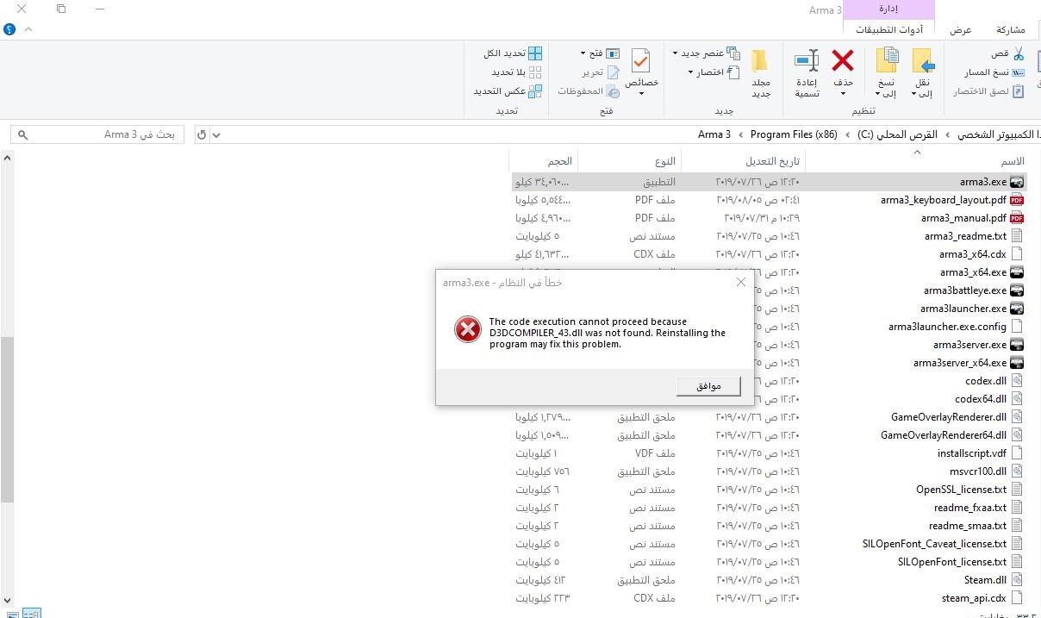Image resolution: width=1041 pixels, height=618 pixels.
Task: Open the address bar history dropdown
Action: (x=216, y=135)
